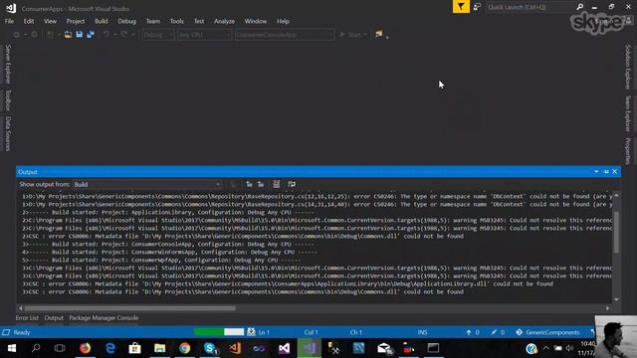This screenshot has height=358, width=637.
Task: Click the feedback icon beside Quick Launch
Action: (477, 7)
